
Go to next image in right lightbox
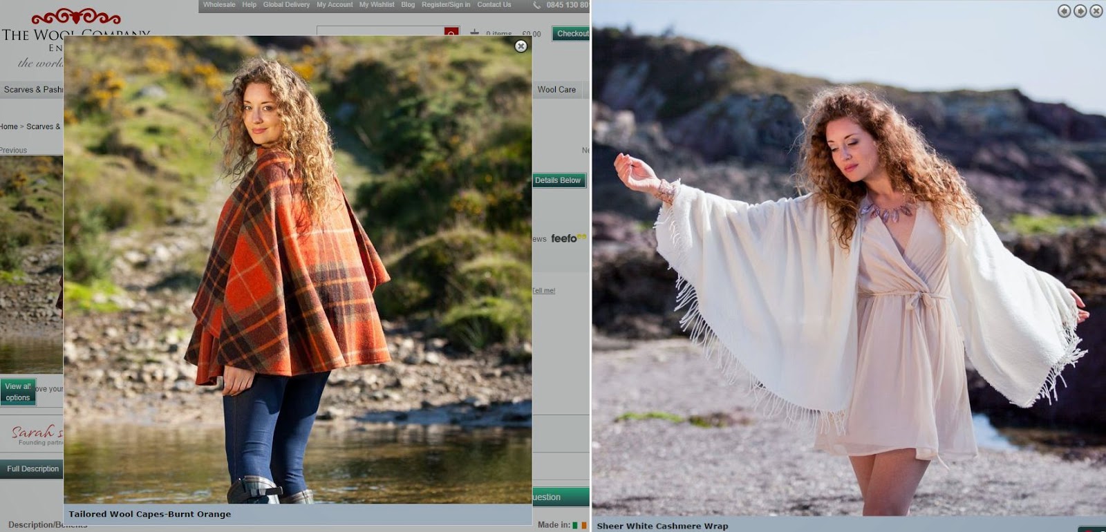1080,11
